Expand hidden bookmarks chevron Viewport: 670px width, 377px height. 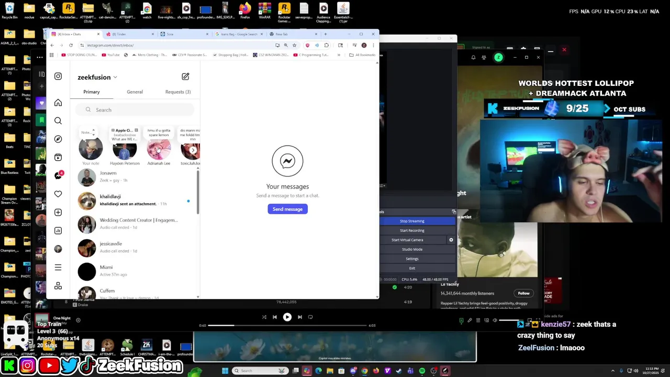(x=339, y=55)
